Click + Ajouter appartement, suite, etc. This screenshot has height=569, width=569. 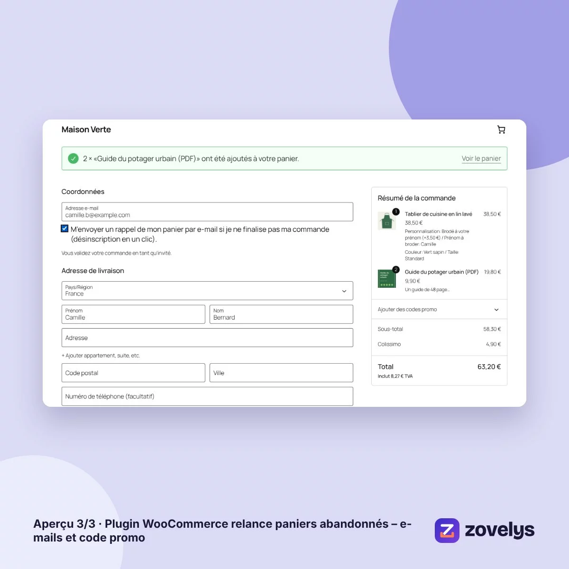[x=101, y=356]
